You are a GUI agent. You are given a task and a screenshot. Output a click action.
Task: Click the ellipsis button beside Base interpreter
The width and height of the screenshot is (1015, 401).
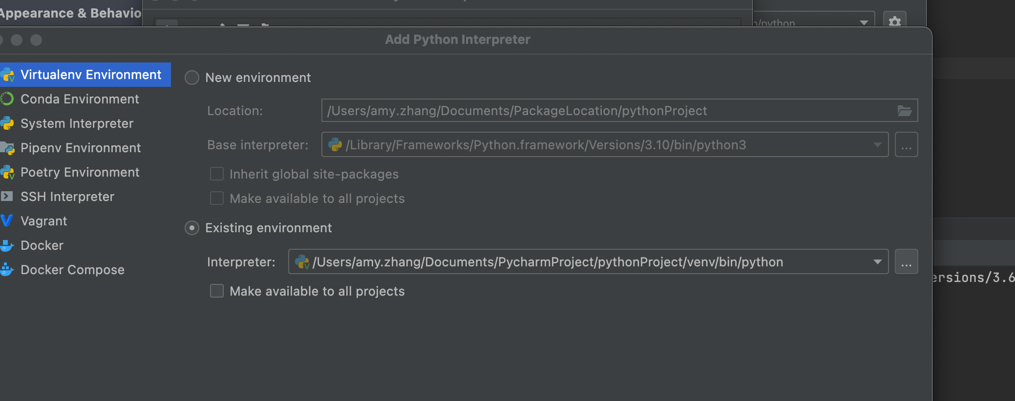click(906, 145)
